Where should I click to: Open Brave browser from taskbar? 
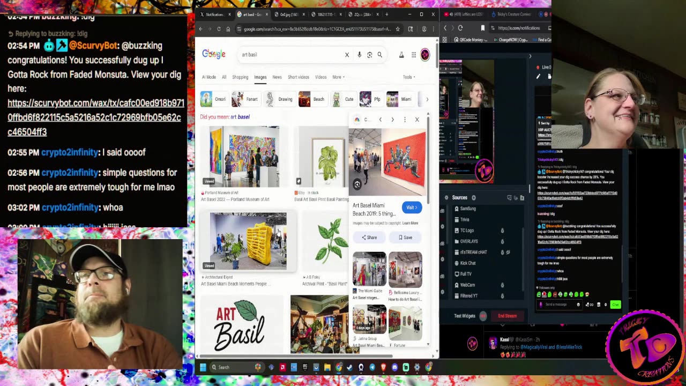[x=383, y=367]
